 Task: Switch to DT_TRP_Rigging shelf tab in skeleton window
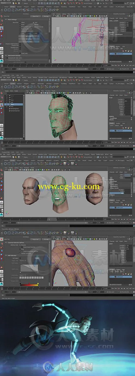[120, 7]
